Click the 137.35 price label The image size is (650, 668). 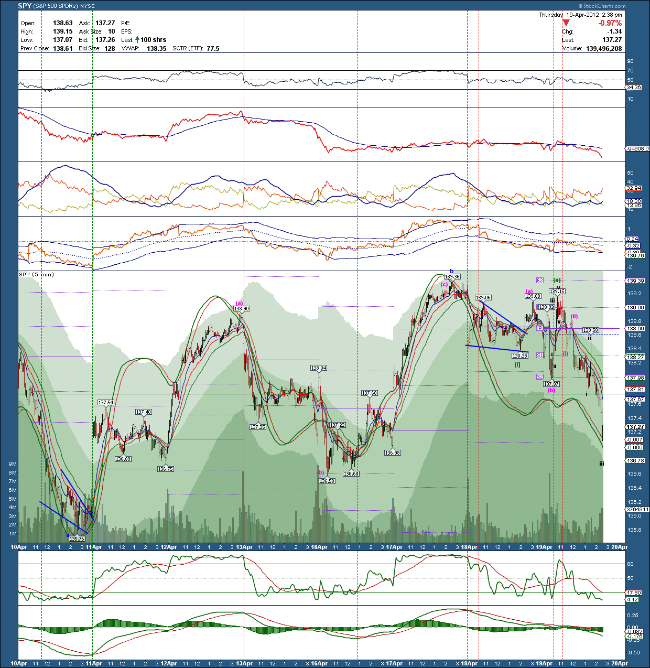coord(257,427)
